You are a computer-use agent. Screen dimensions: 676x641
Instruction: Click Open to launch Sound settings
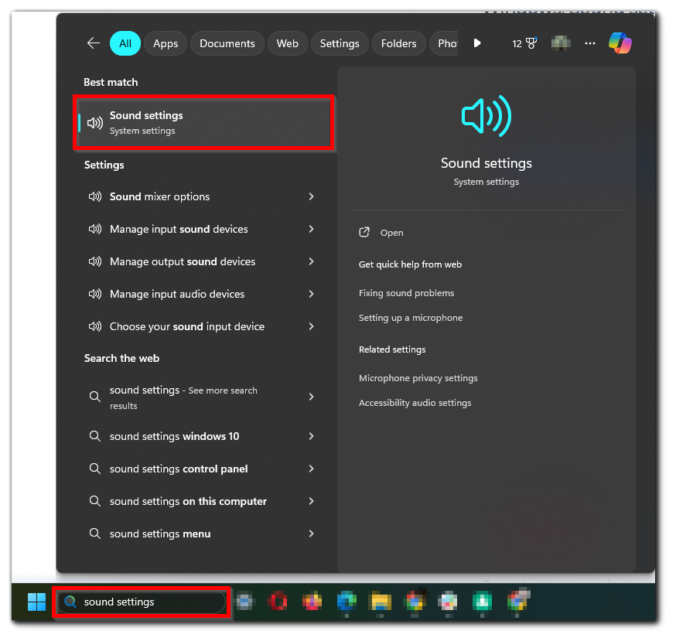(x=391, y=232)
